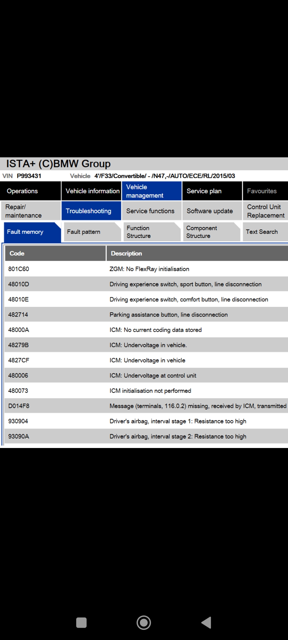Viewport: 288px width, 640px height.
Task: Select fault code 482714
Action: point(18,314)
